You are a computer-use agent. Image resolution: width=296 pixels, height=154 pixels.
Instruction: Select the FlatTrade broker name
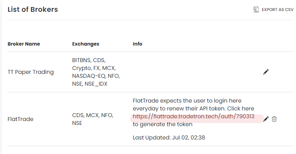point(20,119)
